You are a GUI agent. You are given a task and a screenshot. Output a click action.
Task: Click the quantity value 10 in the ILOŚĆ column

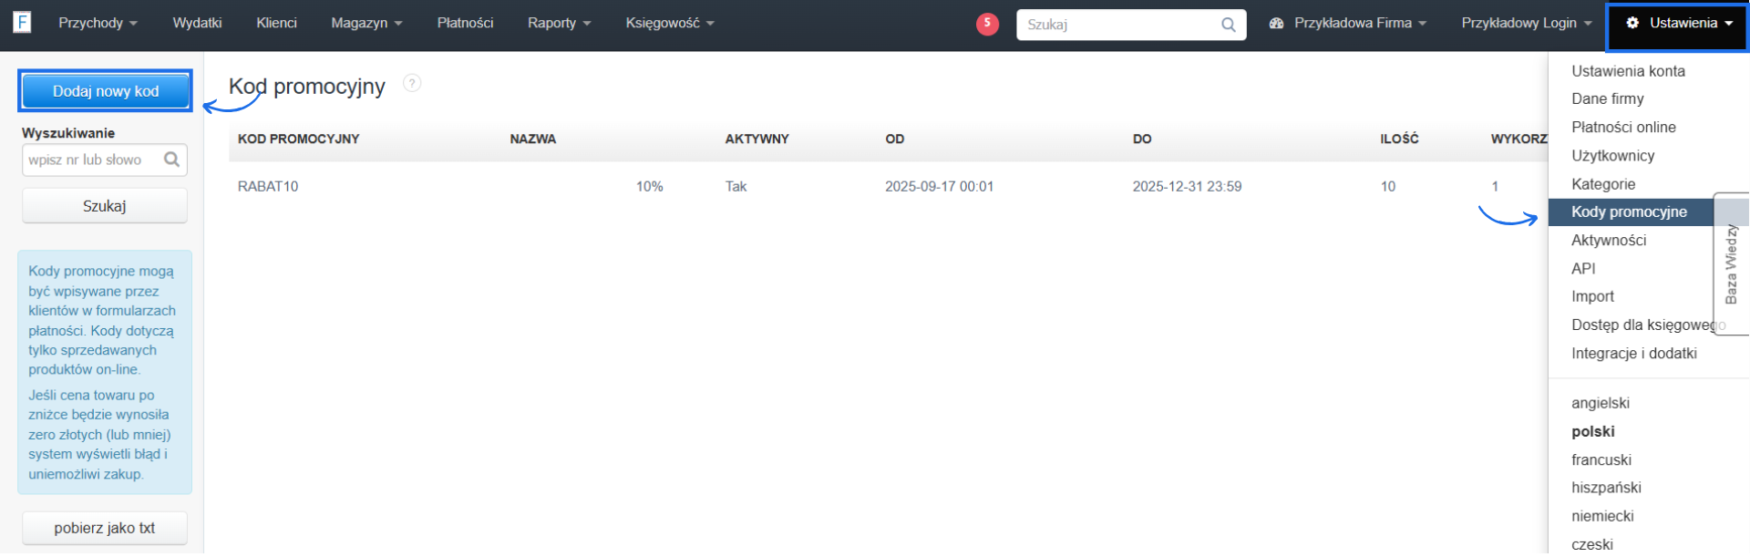pyautogui.click(x=1388, y=187)
